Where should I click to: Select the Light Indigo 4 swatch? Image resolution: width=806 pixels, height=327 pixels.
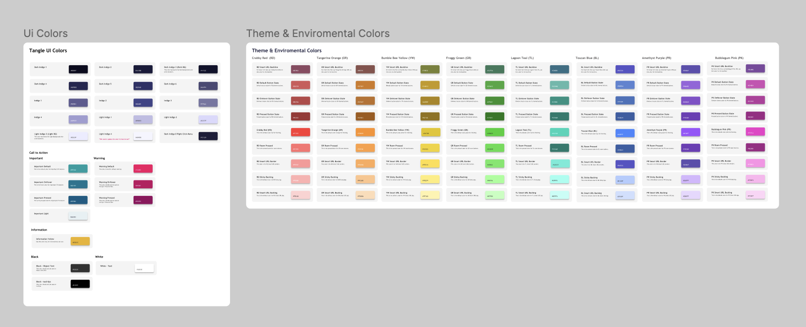[x=143, y=136]
